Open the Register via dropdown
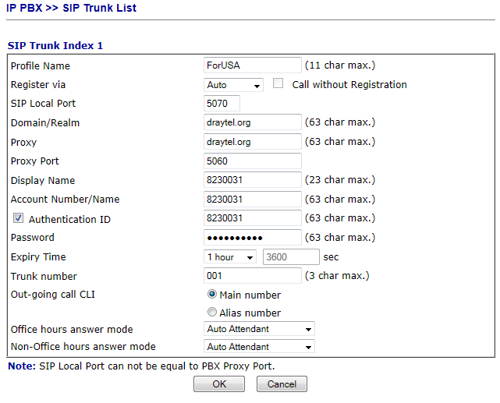500x403 pixels. coord(234,85)
